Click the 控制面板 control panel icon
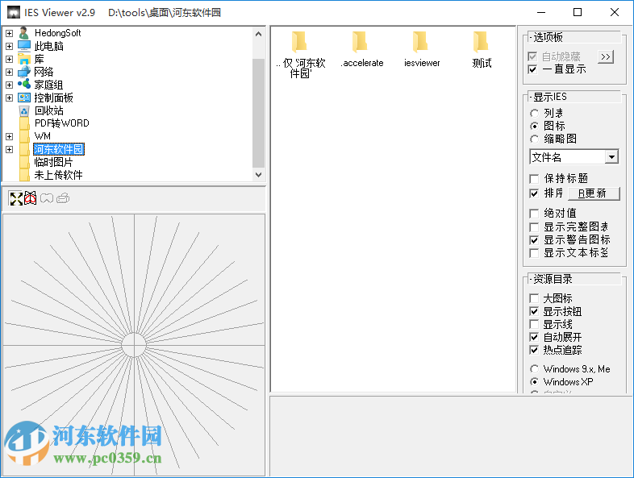This screenshot has height=478, width=634. pyautogui.click(x=24, y=98)
